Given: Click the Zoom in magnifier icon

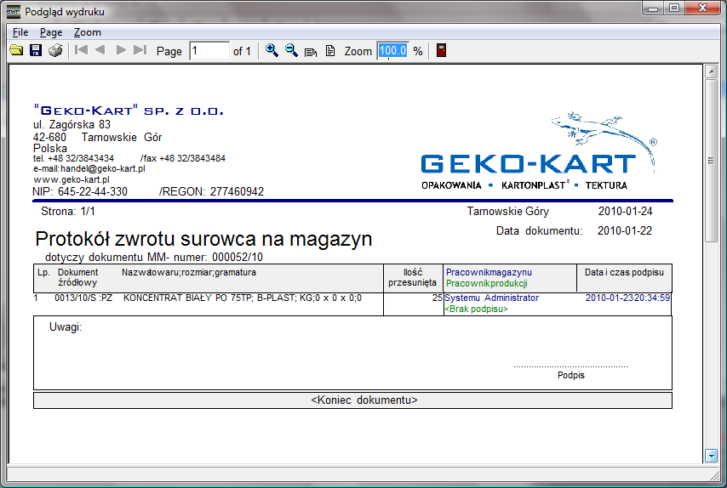Looking at the screenshot, I should [272, 51].
